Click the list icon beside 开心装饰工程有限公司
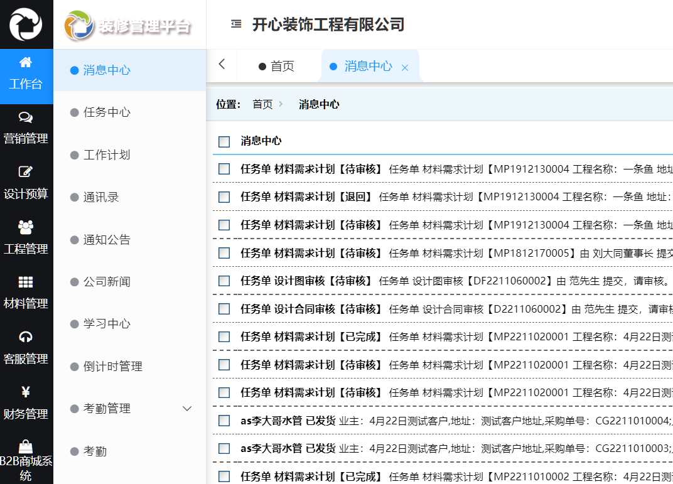The height and width of the screenshot is (484, 673). pyautogui.click(x=235, y=23)
